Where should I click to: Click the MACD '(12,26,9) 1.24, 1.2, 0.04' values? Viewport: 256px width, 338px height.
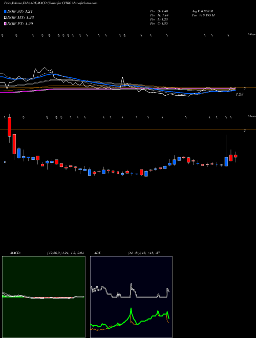point(65,253)
